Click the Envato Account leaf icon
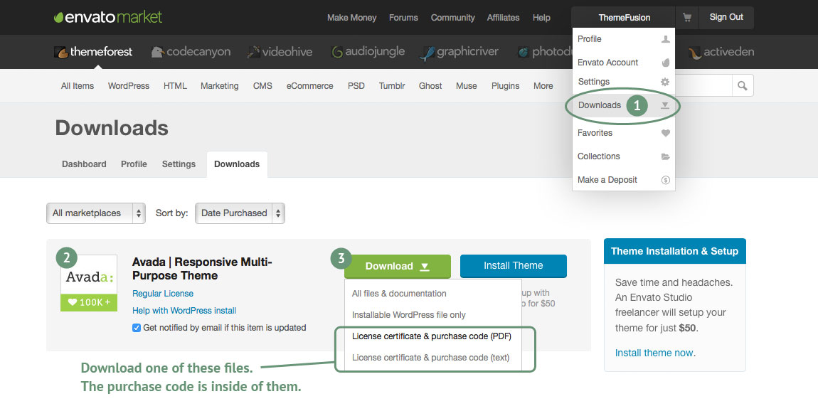The image size is (818, 416). click(x=665, y=63)
